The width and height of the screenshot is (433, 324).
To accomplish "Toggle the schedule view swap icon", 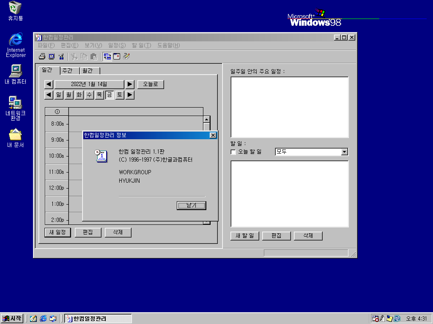I will tap(107, 57).
